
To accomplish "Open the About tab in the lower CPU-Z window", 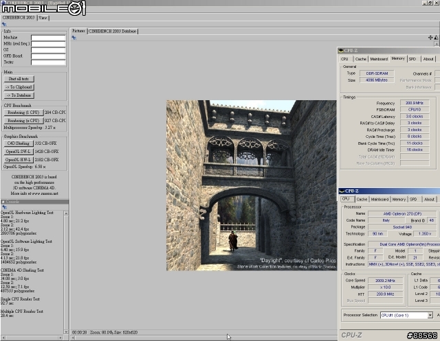I will 429,200.
